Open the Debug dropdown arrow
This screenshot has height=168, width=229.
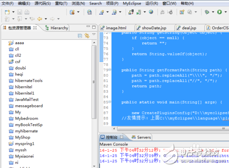213,12
